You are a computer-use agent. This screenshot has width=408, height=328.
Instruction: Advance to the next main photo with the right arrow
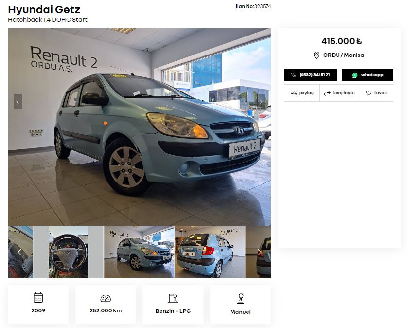(261, 102)
